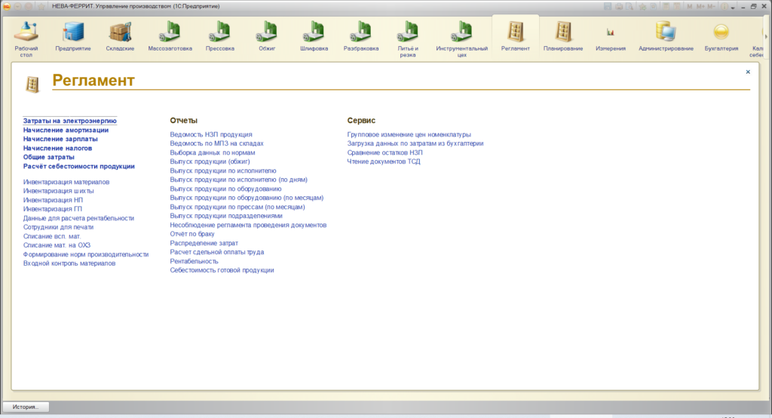
Task: Open the Рабочий стол section
Action: tap(26, 39)
